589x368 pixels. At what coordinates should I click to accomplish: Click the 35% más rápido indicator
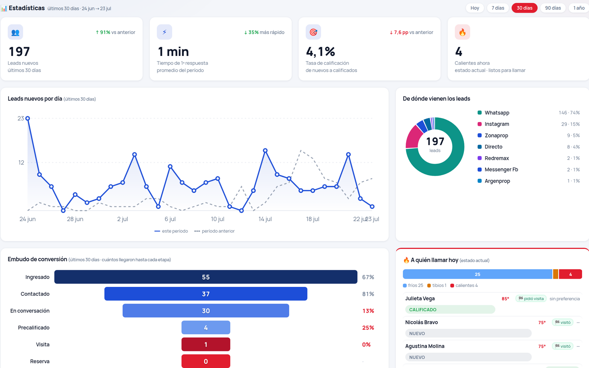tap(264, 32)
